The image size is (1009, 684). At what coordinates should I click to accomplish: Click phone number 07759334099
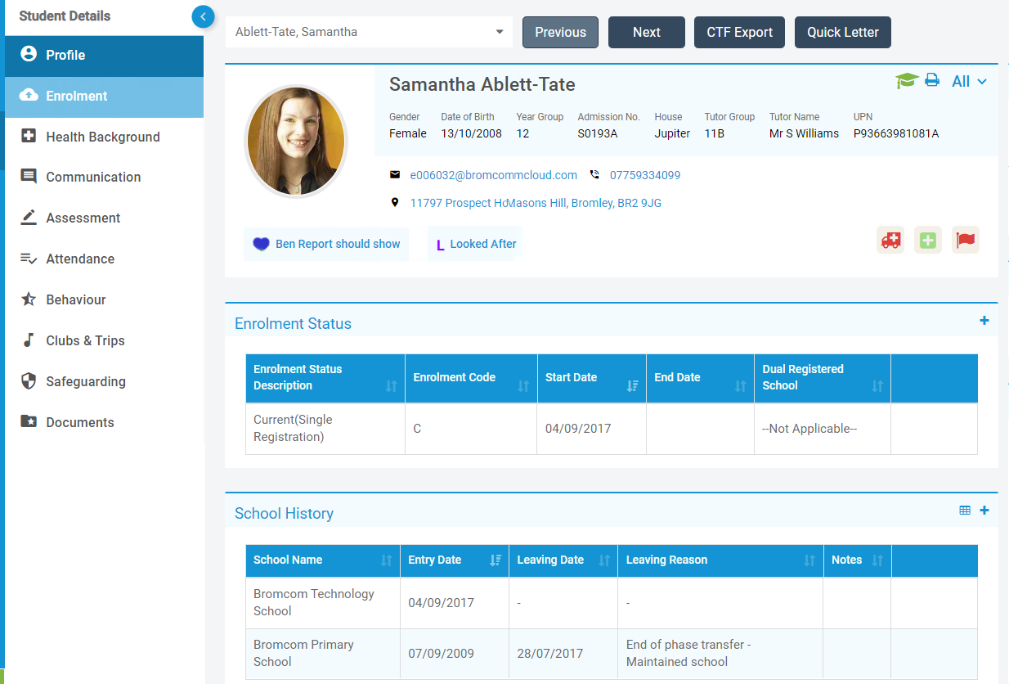[645, 175]
